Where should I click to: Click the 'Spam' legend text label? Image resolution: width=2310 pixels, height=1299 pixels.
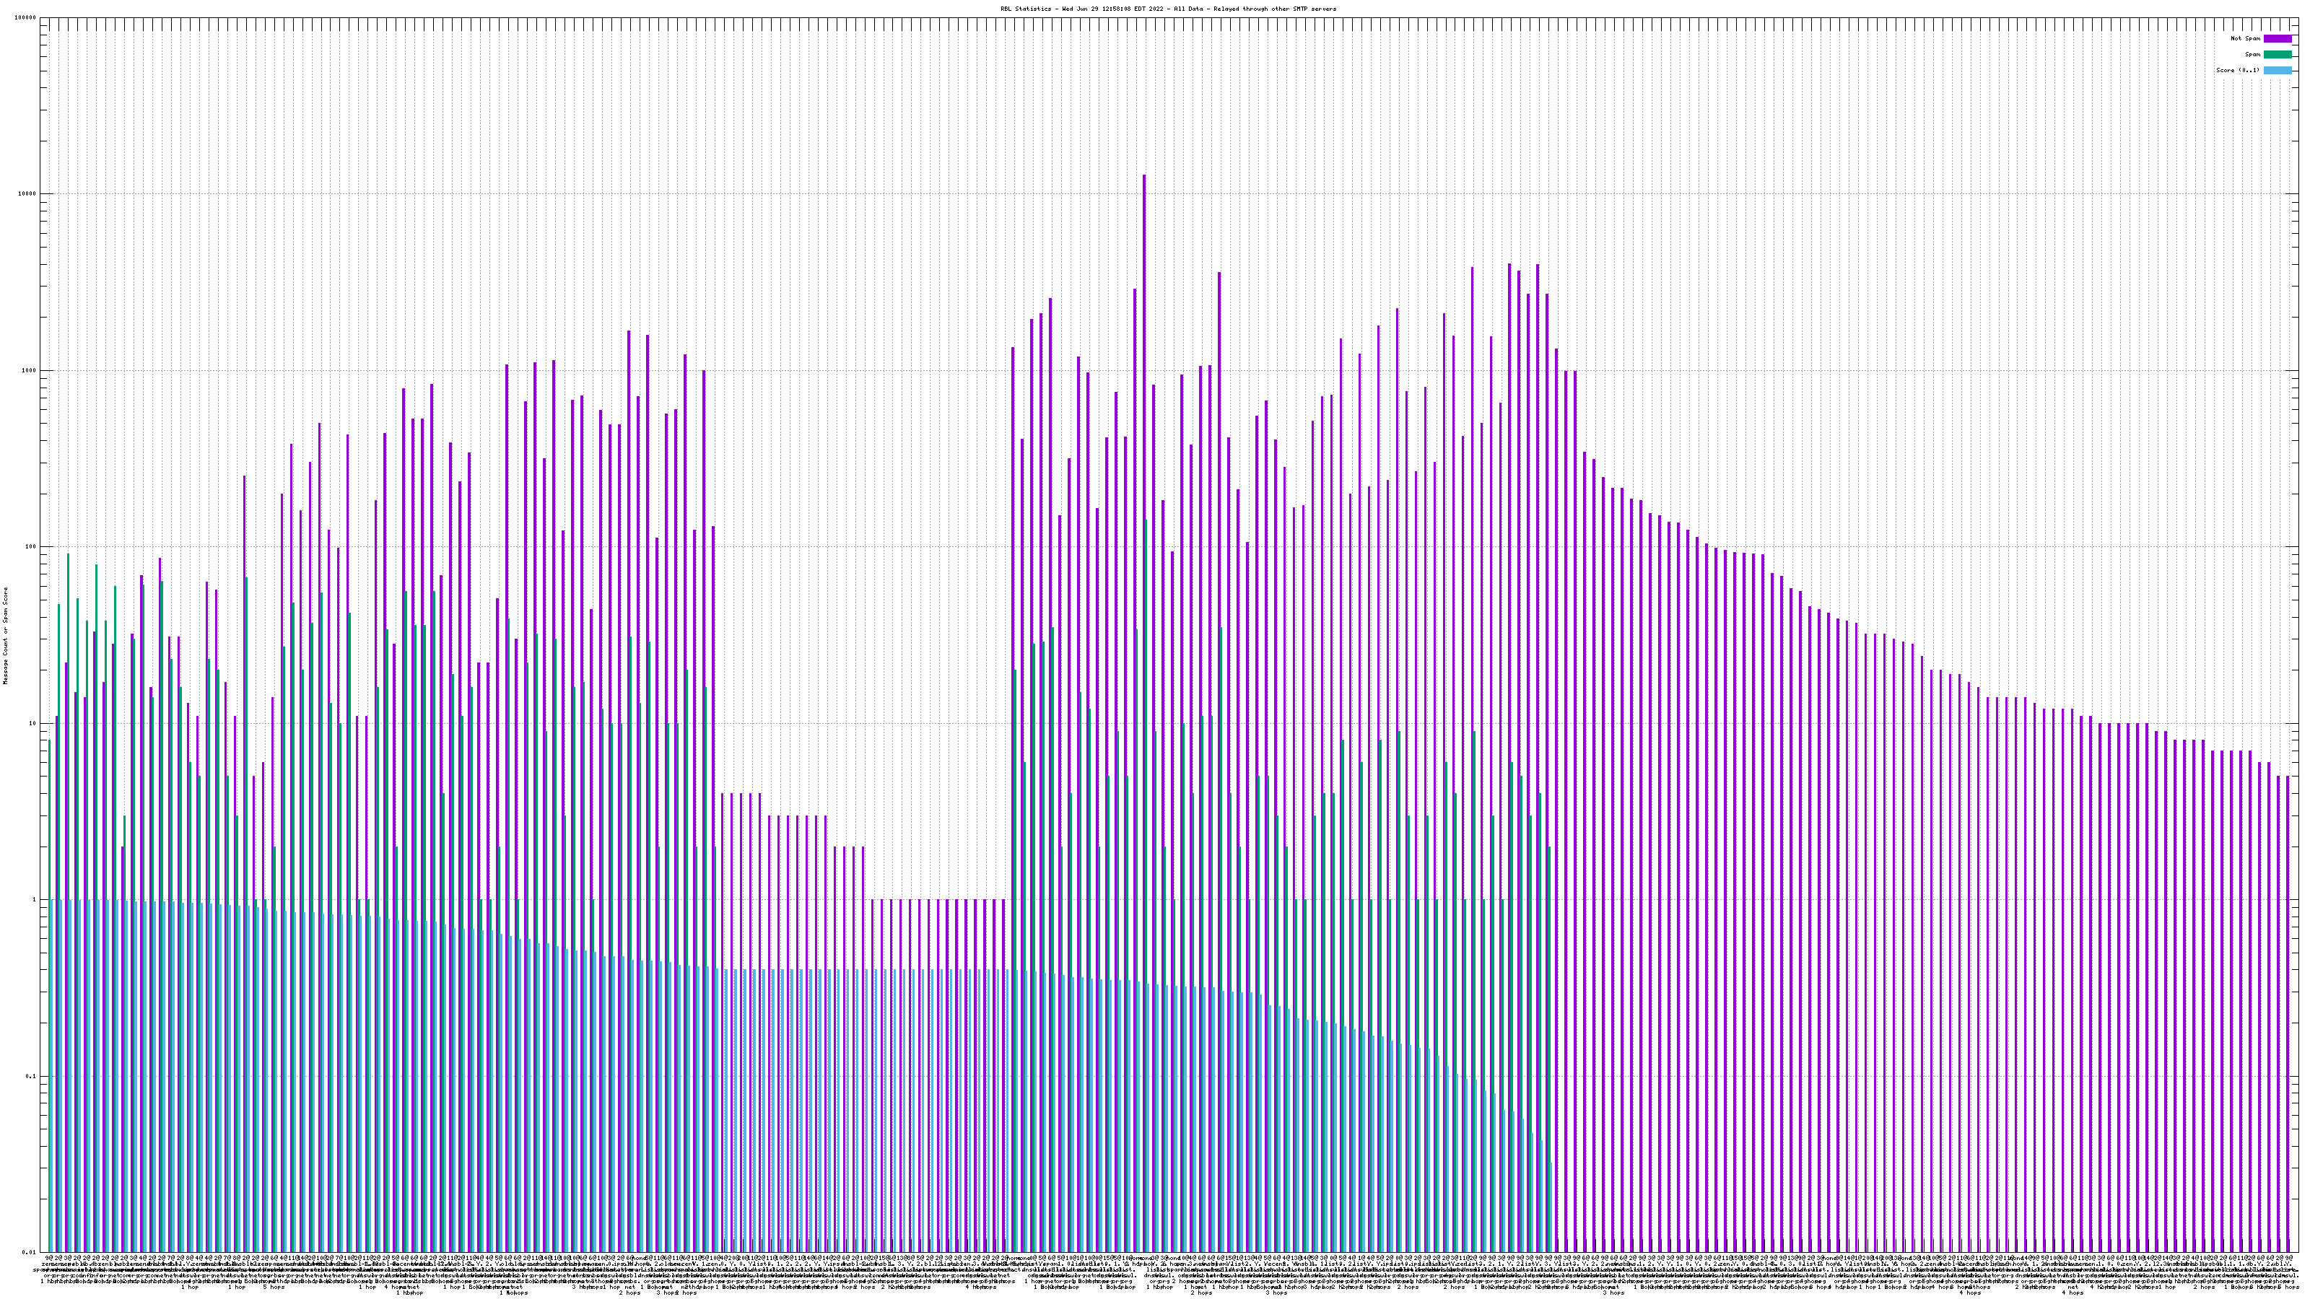pos(2252,55)
